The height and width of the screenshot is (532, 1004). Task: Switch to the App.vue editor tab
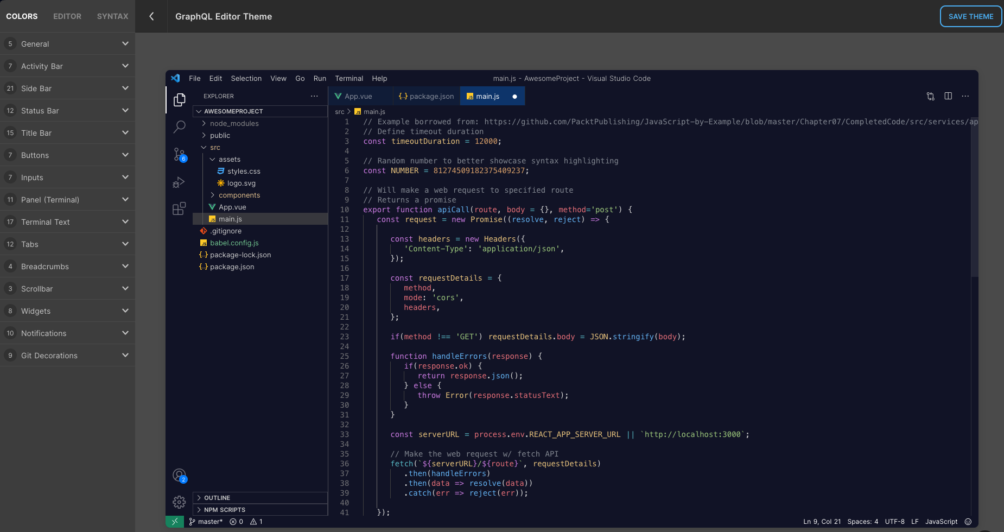(360, 97)
